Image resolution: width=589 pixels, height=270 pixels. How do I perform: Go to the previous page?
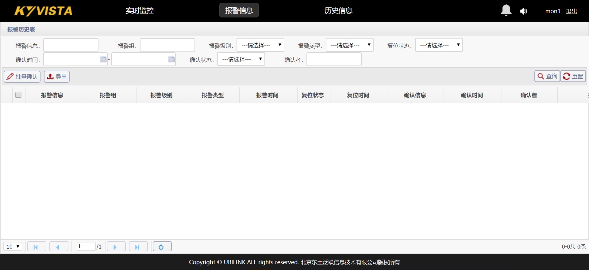click(59, 247)
